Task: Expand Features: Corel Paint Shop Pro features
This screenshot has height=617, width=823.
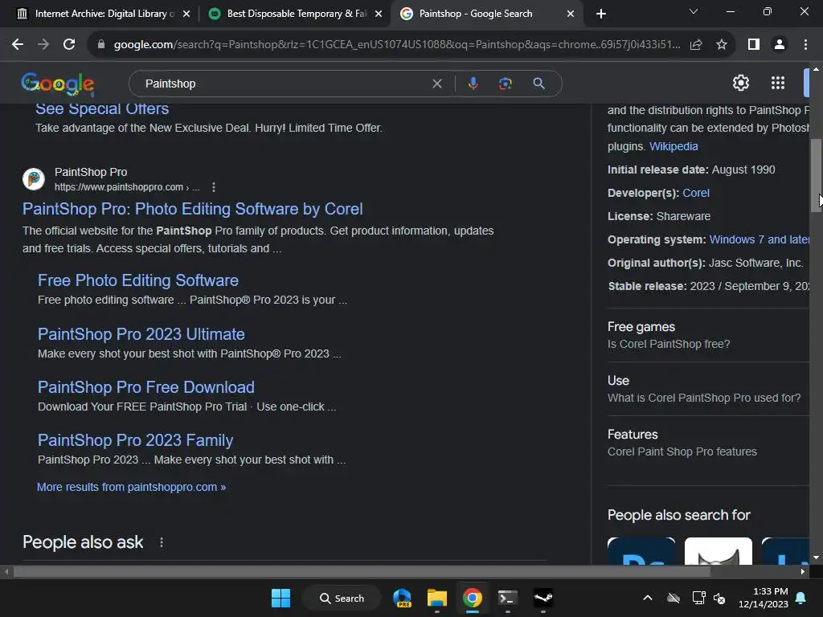Action: (709, 443)
